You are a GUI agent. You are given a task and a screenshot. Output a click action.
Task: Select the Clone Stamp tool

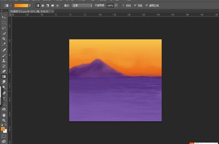coord(4,60)
